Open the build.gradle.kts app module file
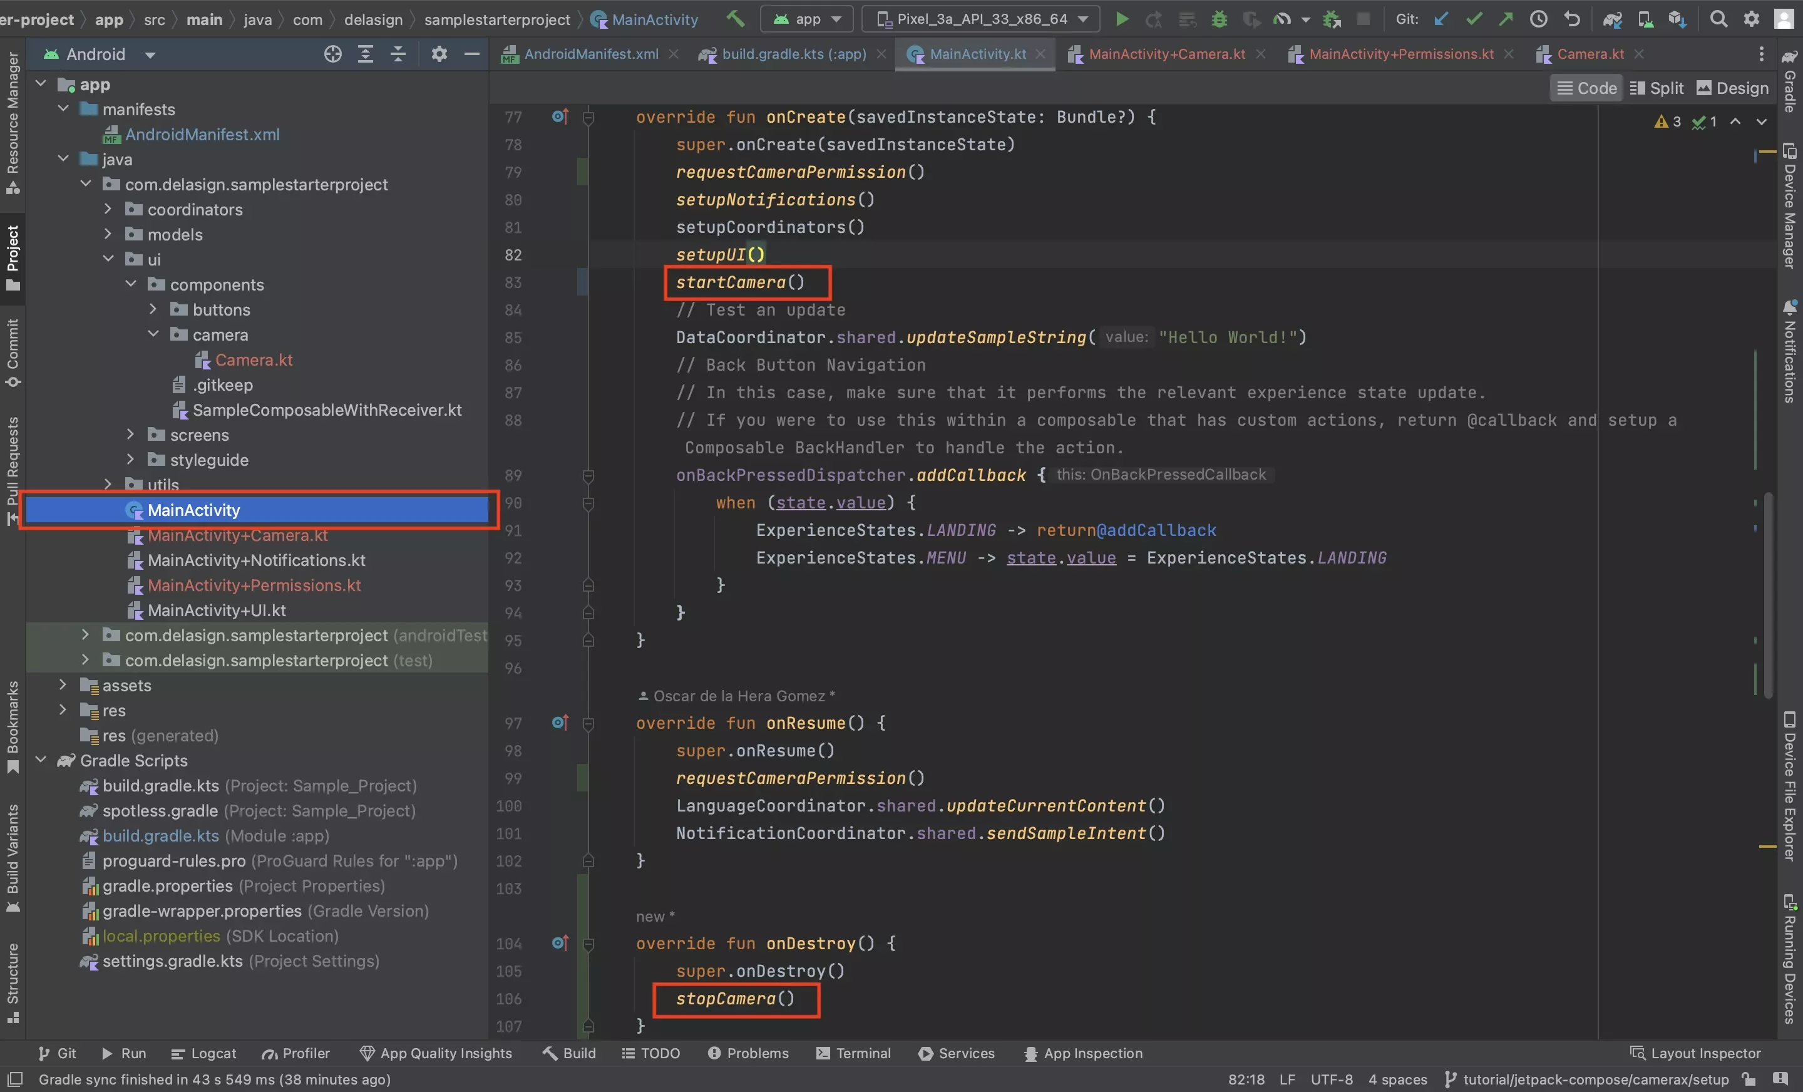The width and height of the screenshot is (1803, 1092). pos(787,53)
